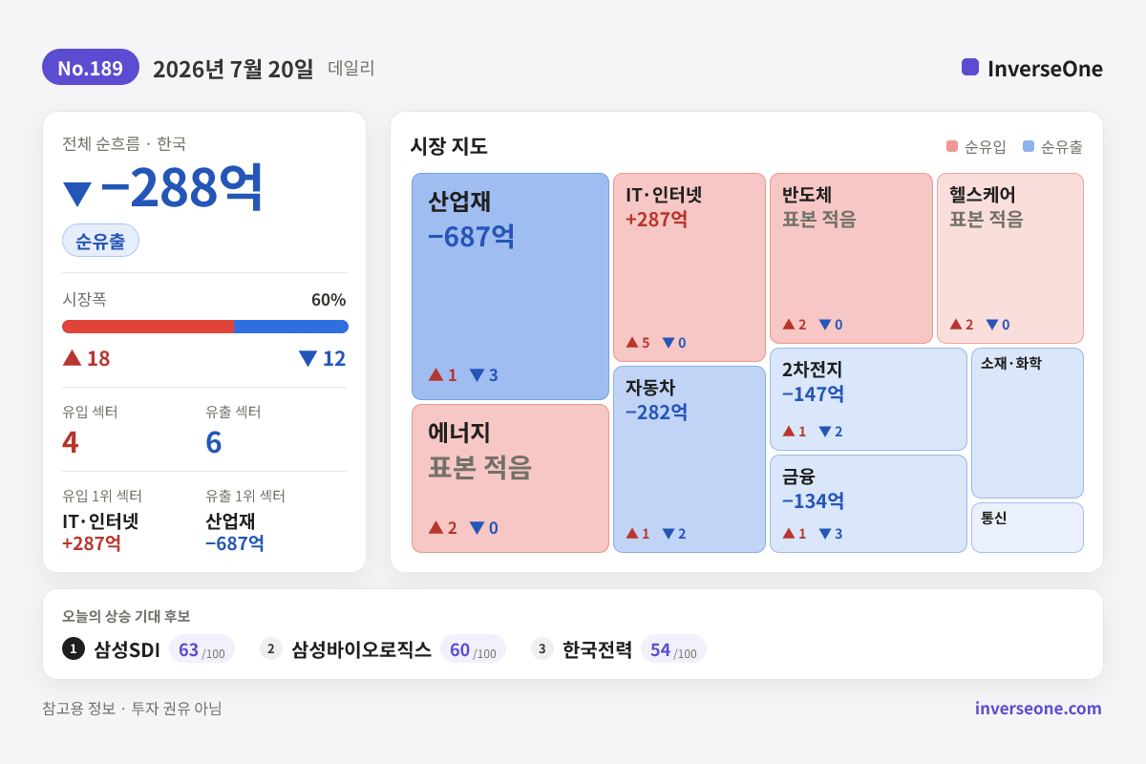Viewport: 1146px width, 764px height.
Task: Select rank 3 badge for 한국전력
Action: coord(542,648)
